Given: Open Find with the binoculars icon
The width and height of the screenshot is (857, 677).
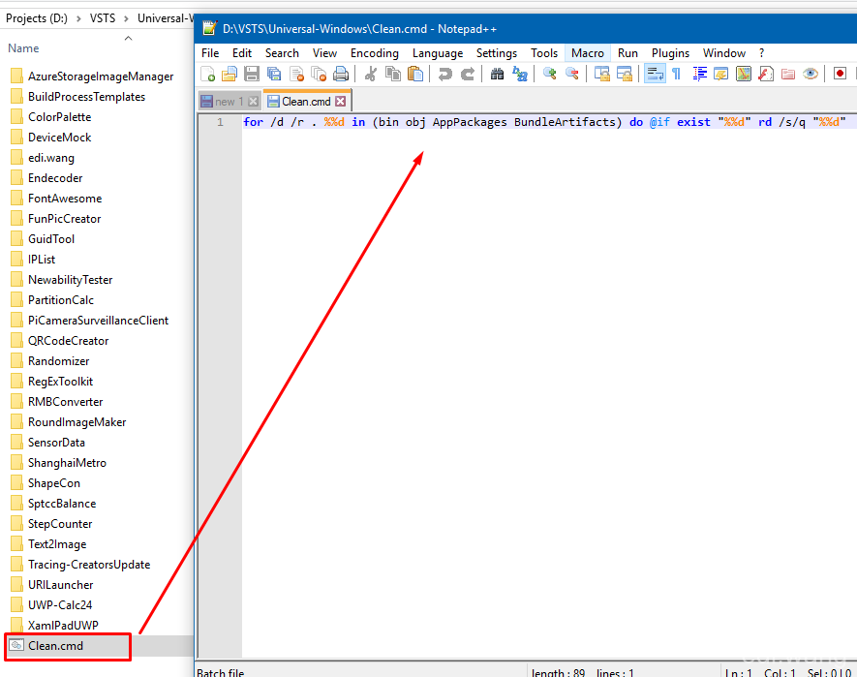Looking at the screenshot, I should pos(497,74).
